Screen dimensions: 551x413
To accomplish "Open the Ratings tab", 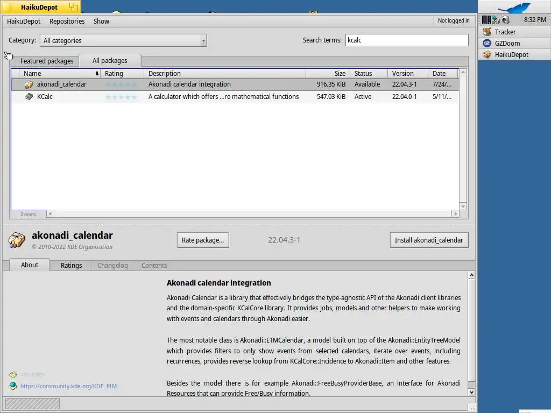I will 72,266.
